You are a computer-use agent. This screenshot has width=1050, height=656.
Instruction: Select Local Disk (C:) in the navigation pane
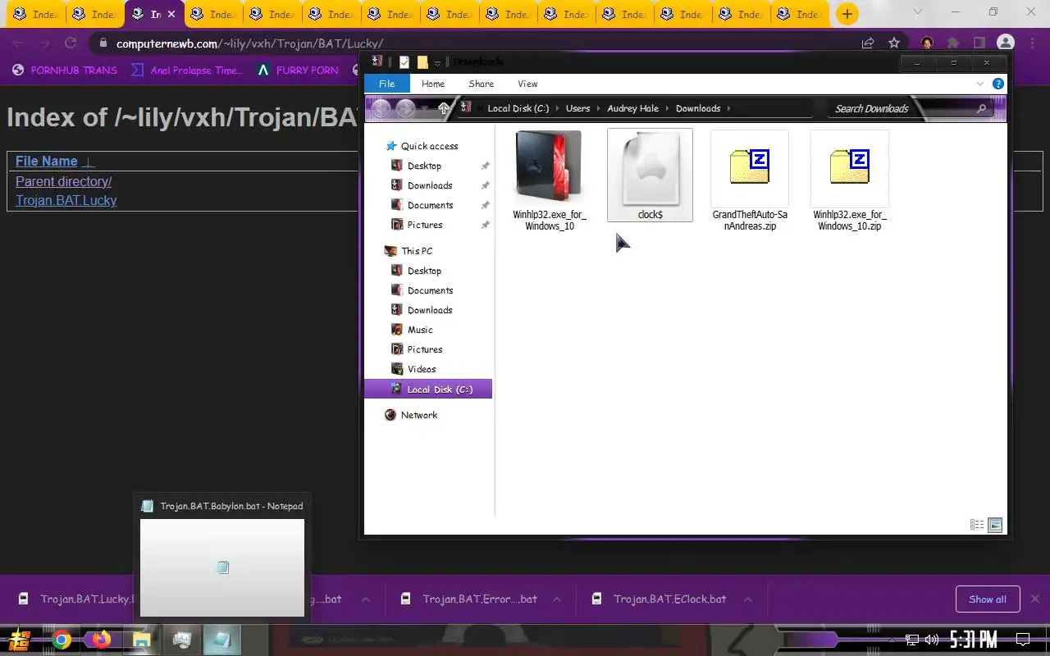428,389
